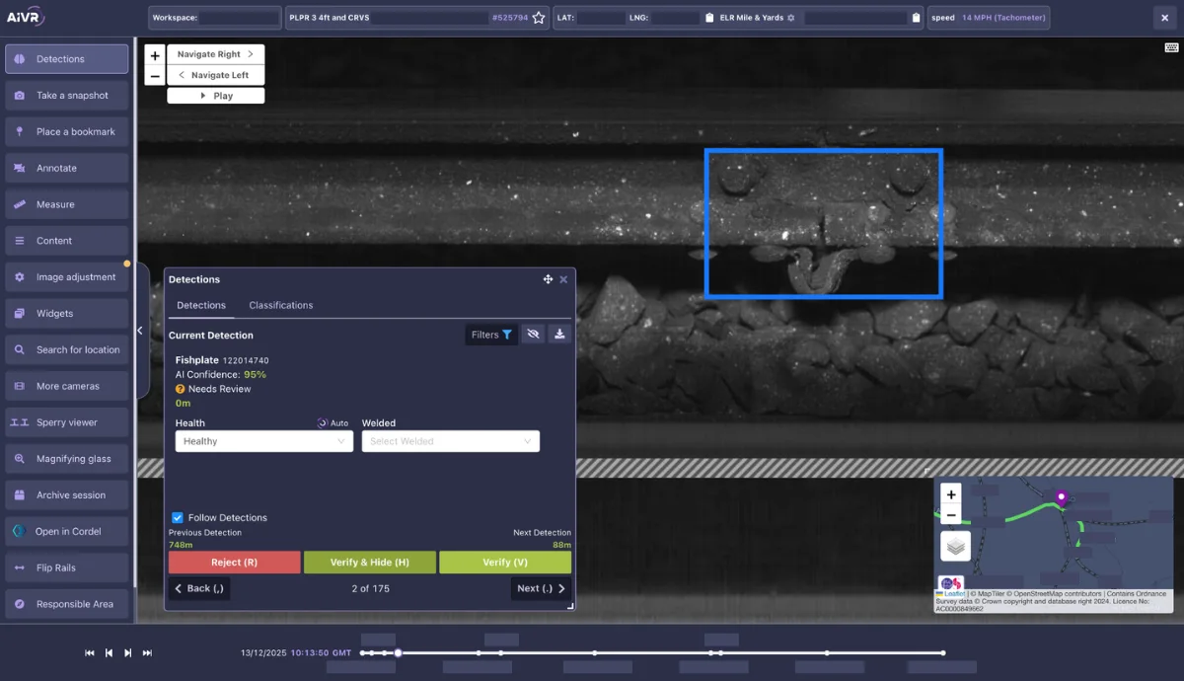This screenshot has width=1184, height=681.
Task: Open the Health dropdown showing Healthy
Action: (263, 441)
